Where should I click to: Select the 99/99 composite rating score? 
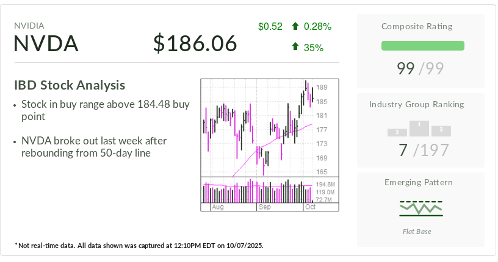click(x=420, y=68)
